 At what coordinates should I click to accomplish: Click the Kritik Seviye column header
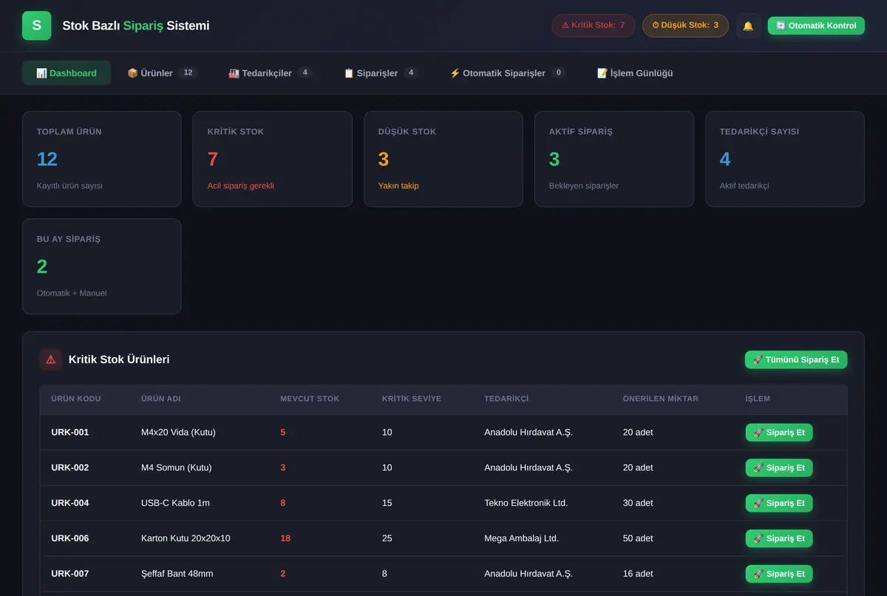click(x=412, y=399)
